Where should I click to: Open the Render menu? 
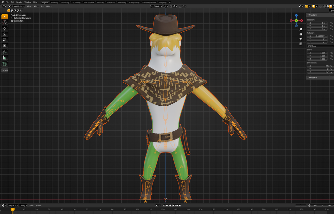point(19,2)
